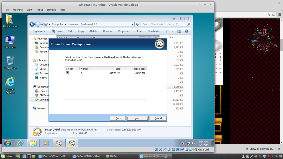This screenshot has height=159, width=283.
Task: Select Music library in navigation pane
Action: click(43, 69)
